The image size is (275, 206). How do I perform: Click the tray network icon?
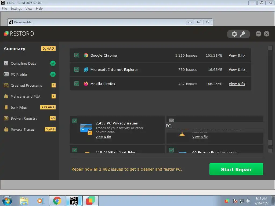(x=241, y=201)
